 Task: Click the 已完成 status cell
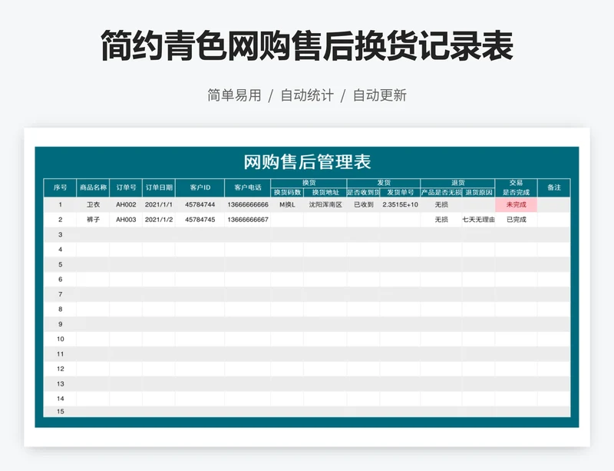click(516, 220)
